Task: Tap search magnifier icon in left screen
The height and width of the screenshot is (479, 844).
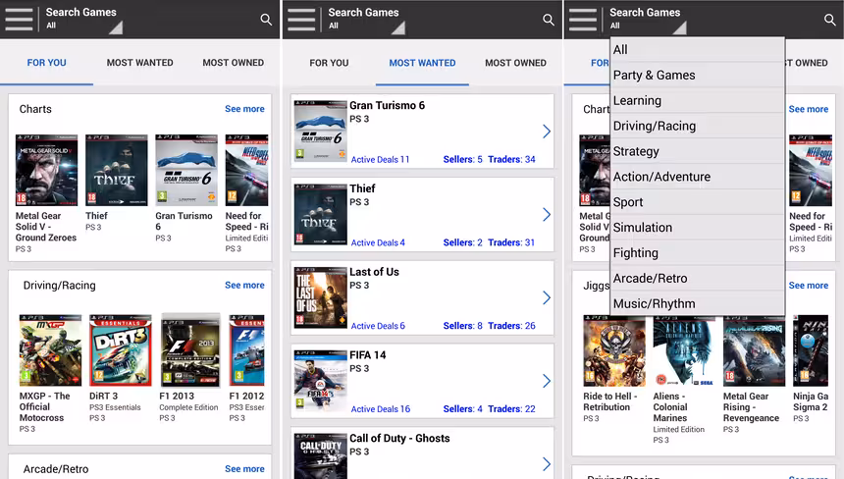Action: [266, 20]
